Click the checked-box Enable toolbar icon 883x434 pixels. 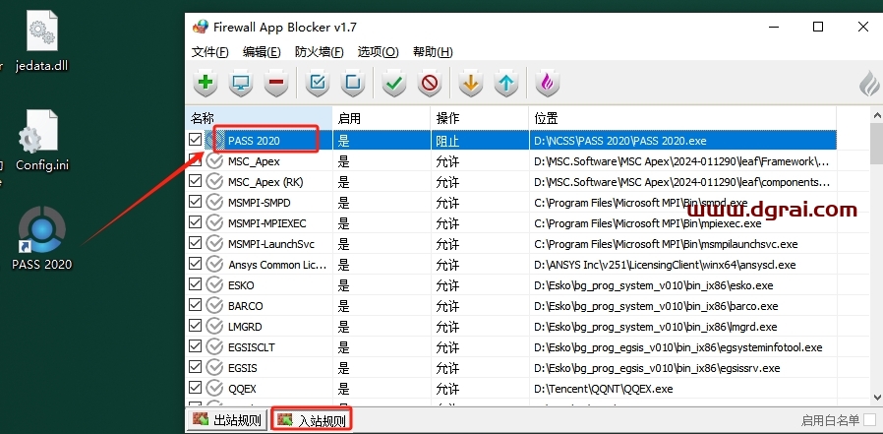point(318,84)
